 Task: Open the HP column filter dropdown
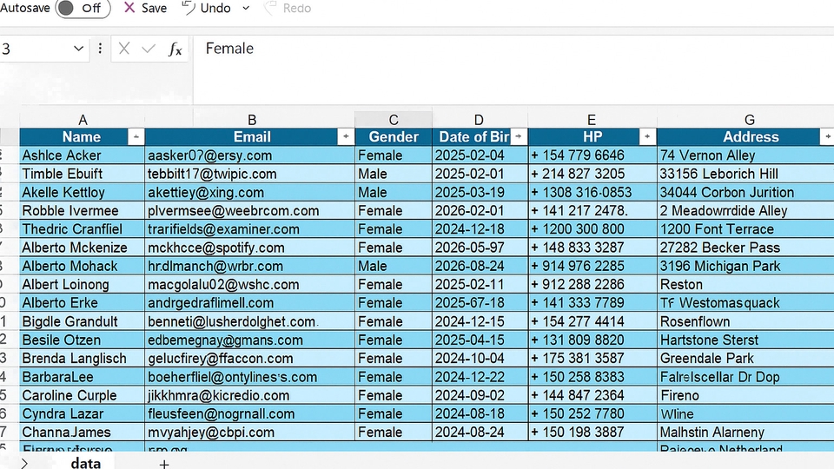(647, 137)
